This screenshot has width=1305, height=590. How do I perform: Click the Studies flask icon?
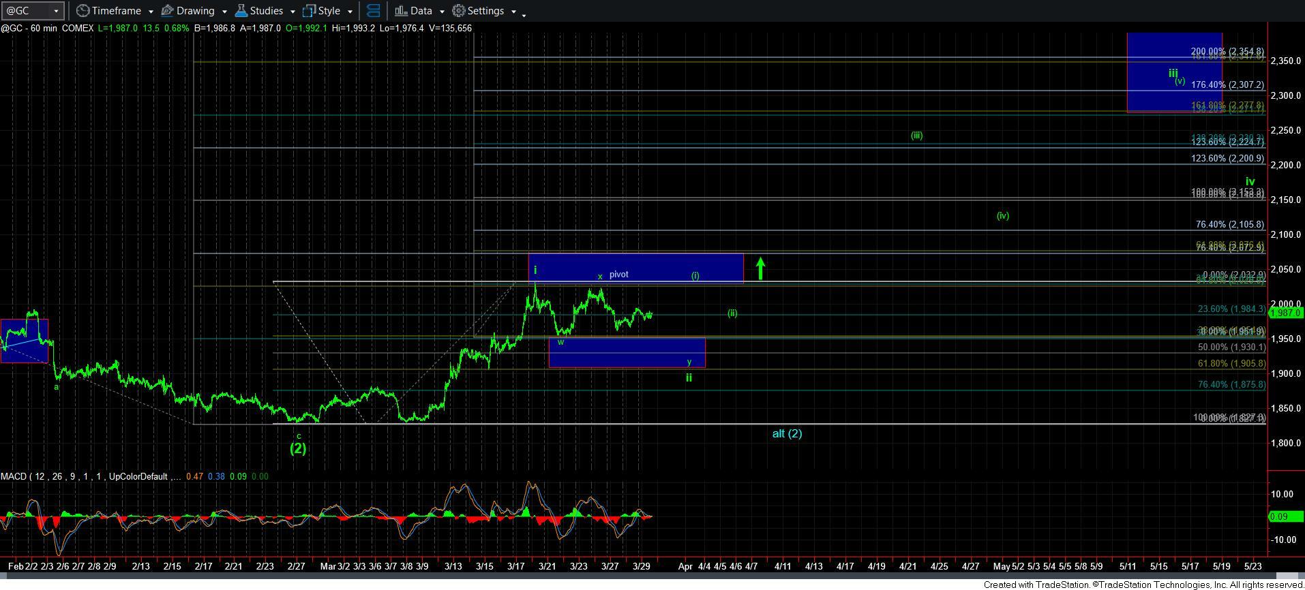241,11
